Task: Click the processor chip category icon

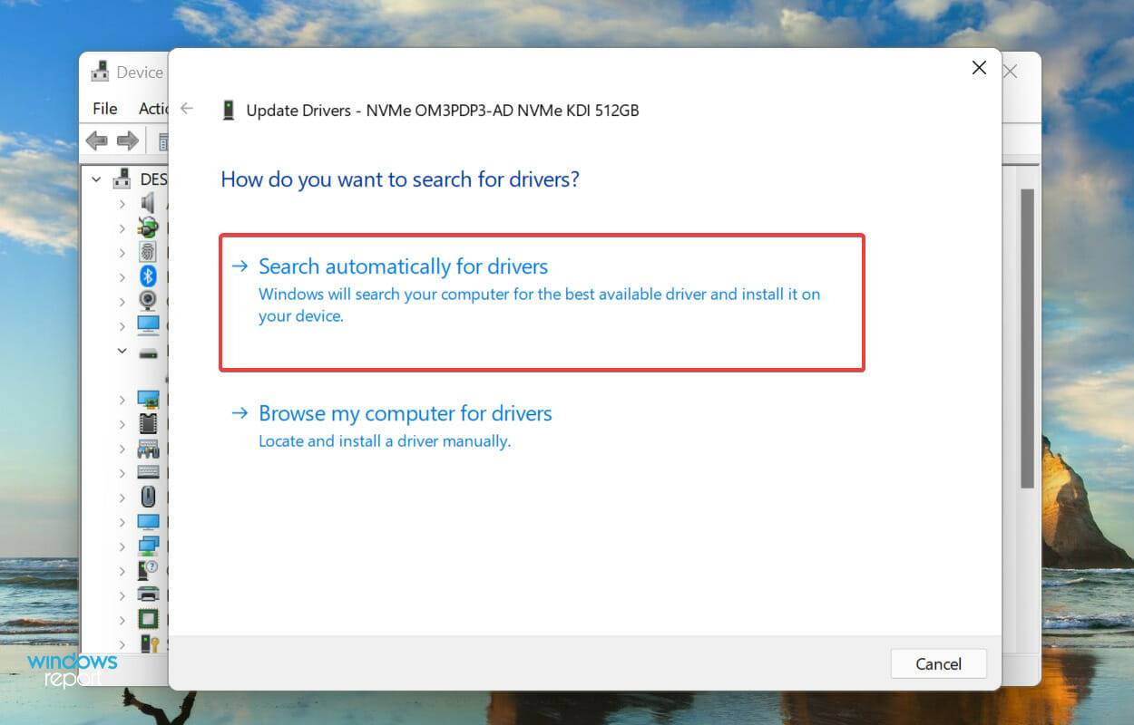Action: pyautogui.click(x=148, y=620)
